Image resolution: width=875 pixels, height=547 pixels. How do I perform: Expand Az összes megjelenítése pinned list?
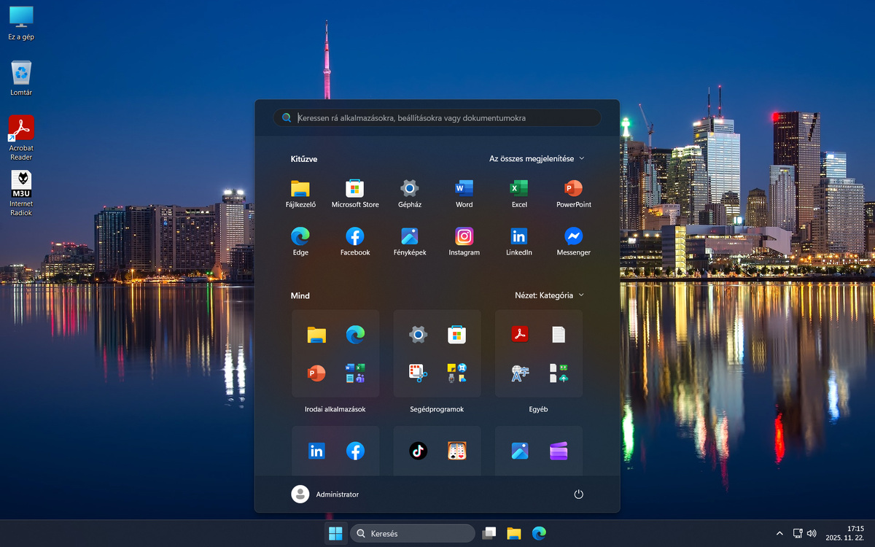[x=537, y=158]
